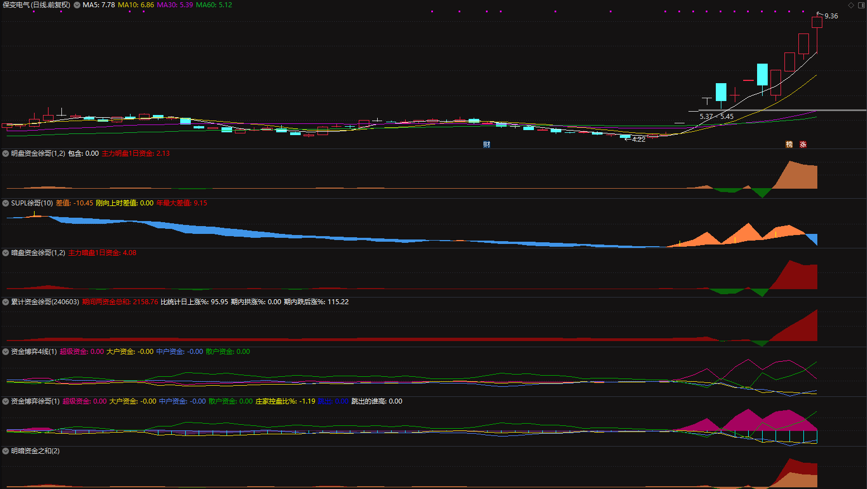Select 包含: 0.00 value
Image resolution: width=867 pixels, height=489 pixels.
(83, 154)
